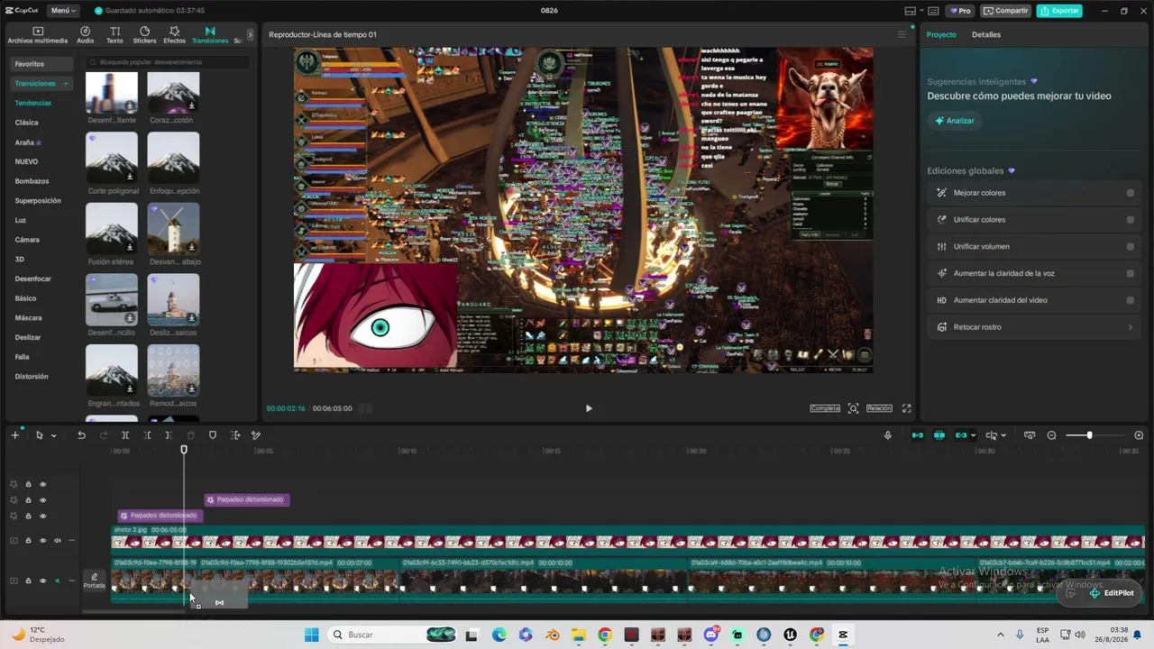Enter fullscreen preview mode
This screenshot has height=649, width=1154.
click(907, 408)
